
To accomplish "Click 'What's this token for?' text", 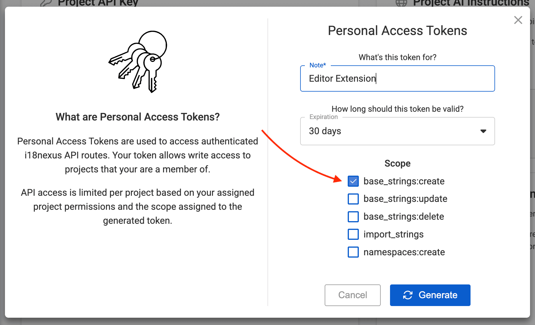I will pyautogui.click(x=397, y=57).
